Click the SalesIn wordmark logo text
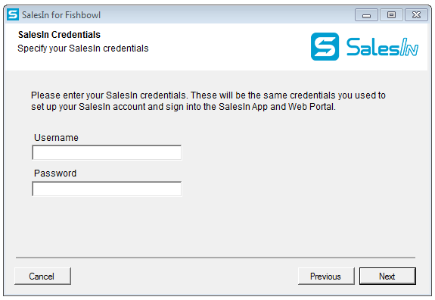 pyautogui.click(x=382, y=47)
